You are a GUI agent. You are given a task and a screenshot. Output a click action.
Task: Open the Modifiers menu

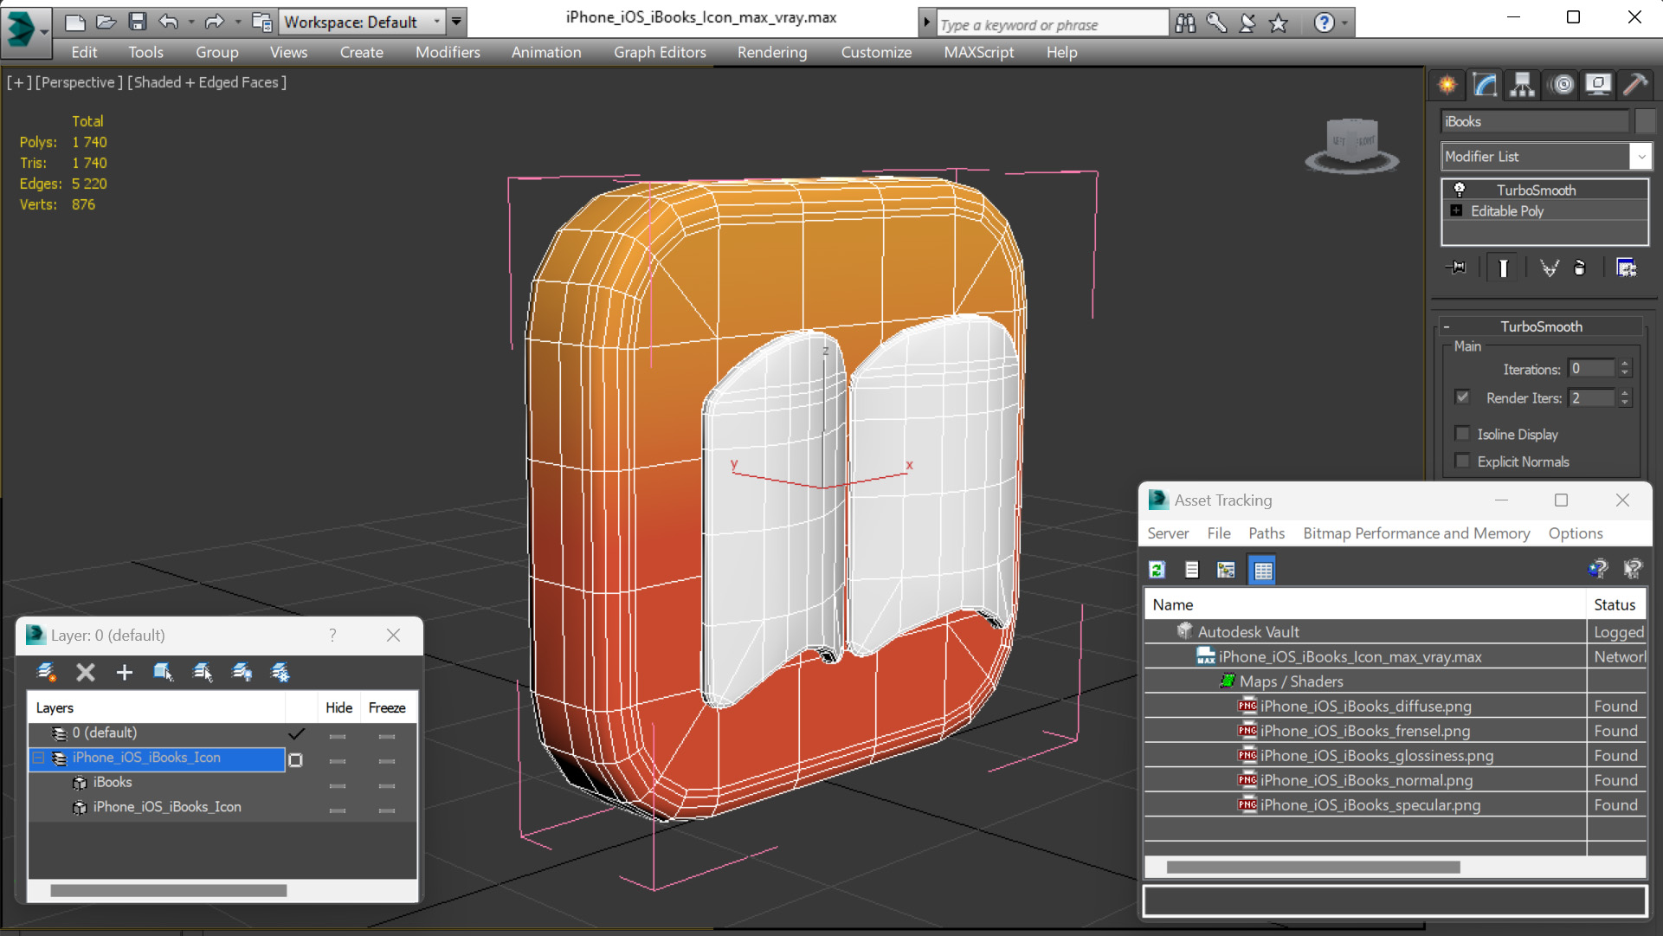[x=448, y=52]
